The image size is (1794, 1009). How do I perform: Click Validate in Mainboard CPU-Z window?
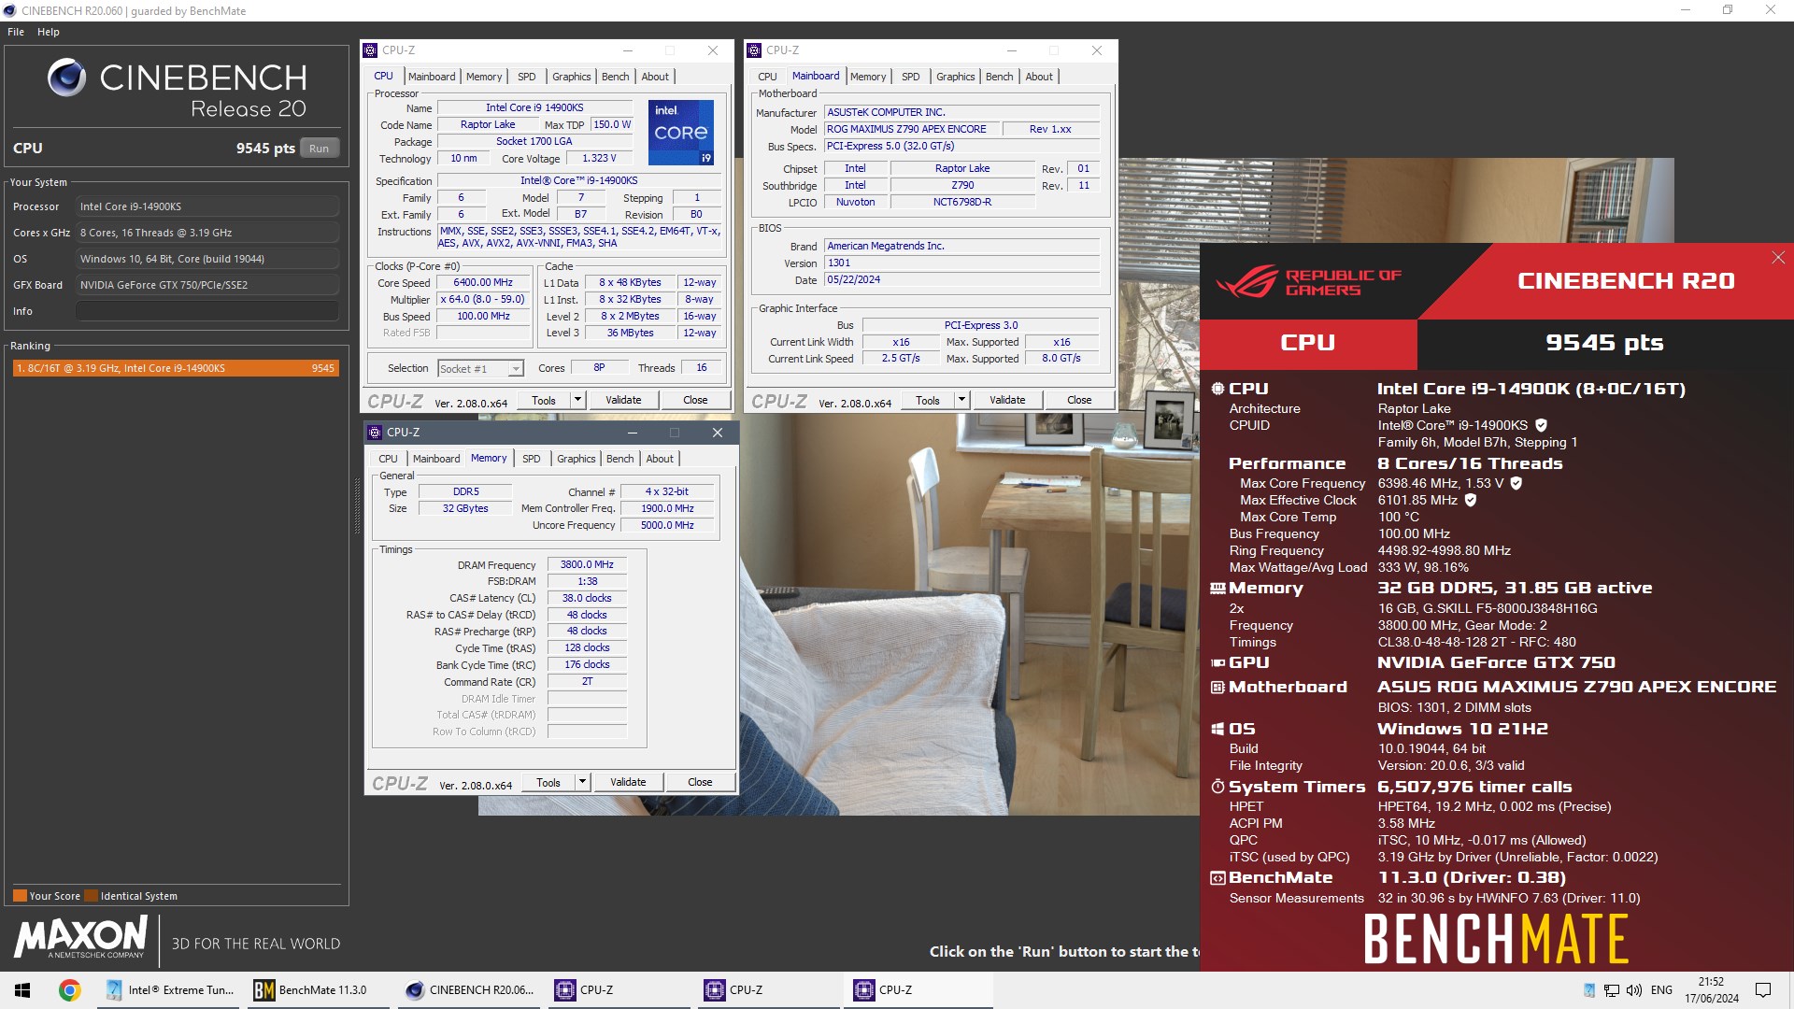[x=1007, y=401]
